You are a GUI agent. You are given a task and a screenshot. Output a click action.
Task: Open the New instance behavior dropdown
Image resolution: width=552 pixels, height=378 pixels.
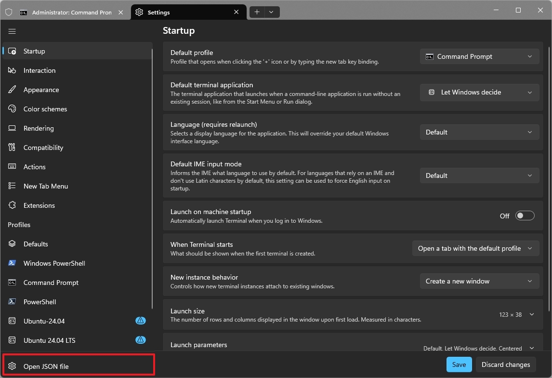coord(479,281)
